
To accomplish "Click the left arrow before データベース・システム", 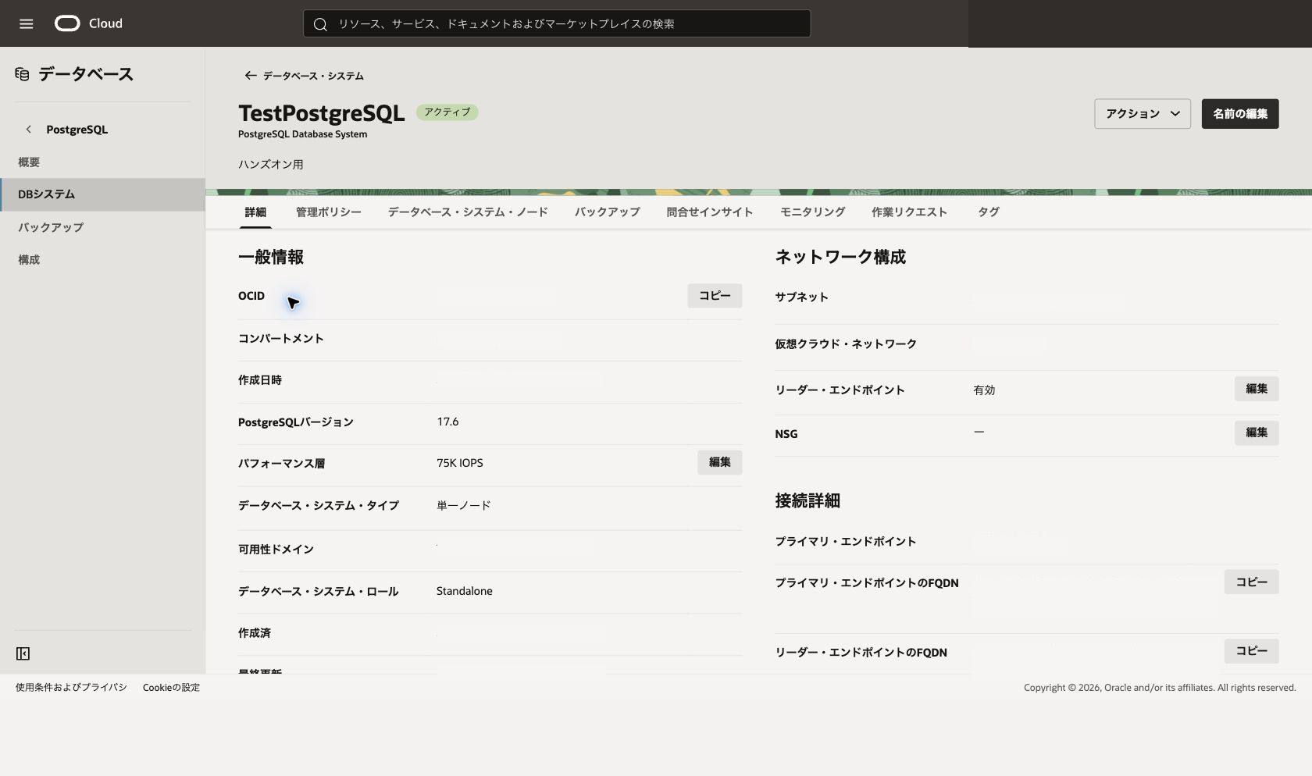I will pos(251,76).
